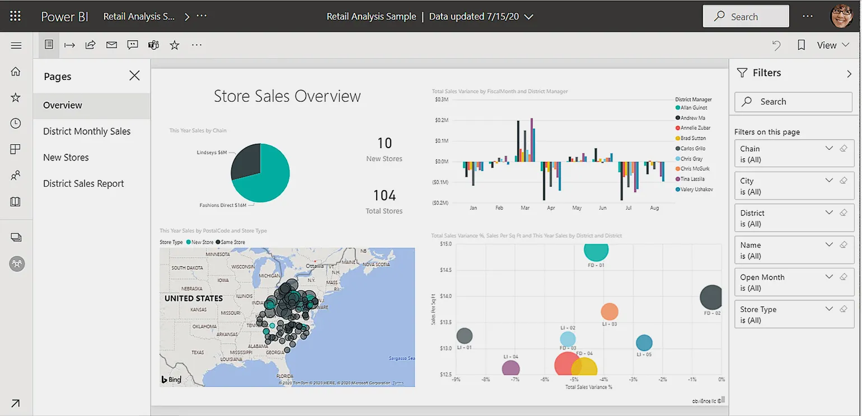The width and height of the screenshot is (862, 416).
Task: Click the Bookmark icon near View
Action: (x=801, y=45)
